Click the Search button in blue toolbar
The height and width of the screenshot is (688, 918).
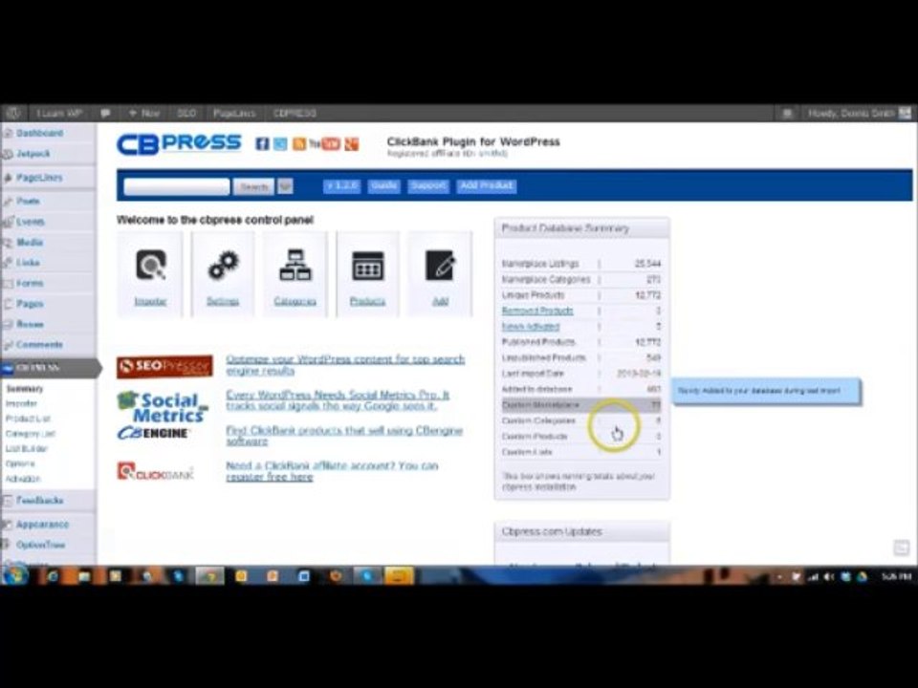tap(254, 186)
